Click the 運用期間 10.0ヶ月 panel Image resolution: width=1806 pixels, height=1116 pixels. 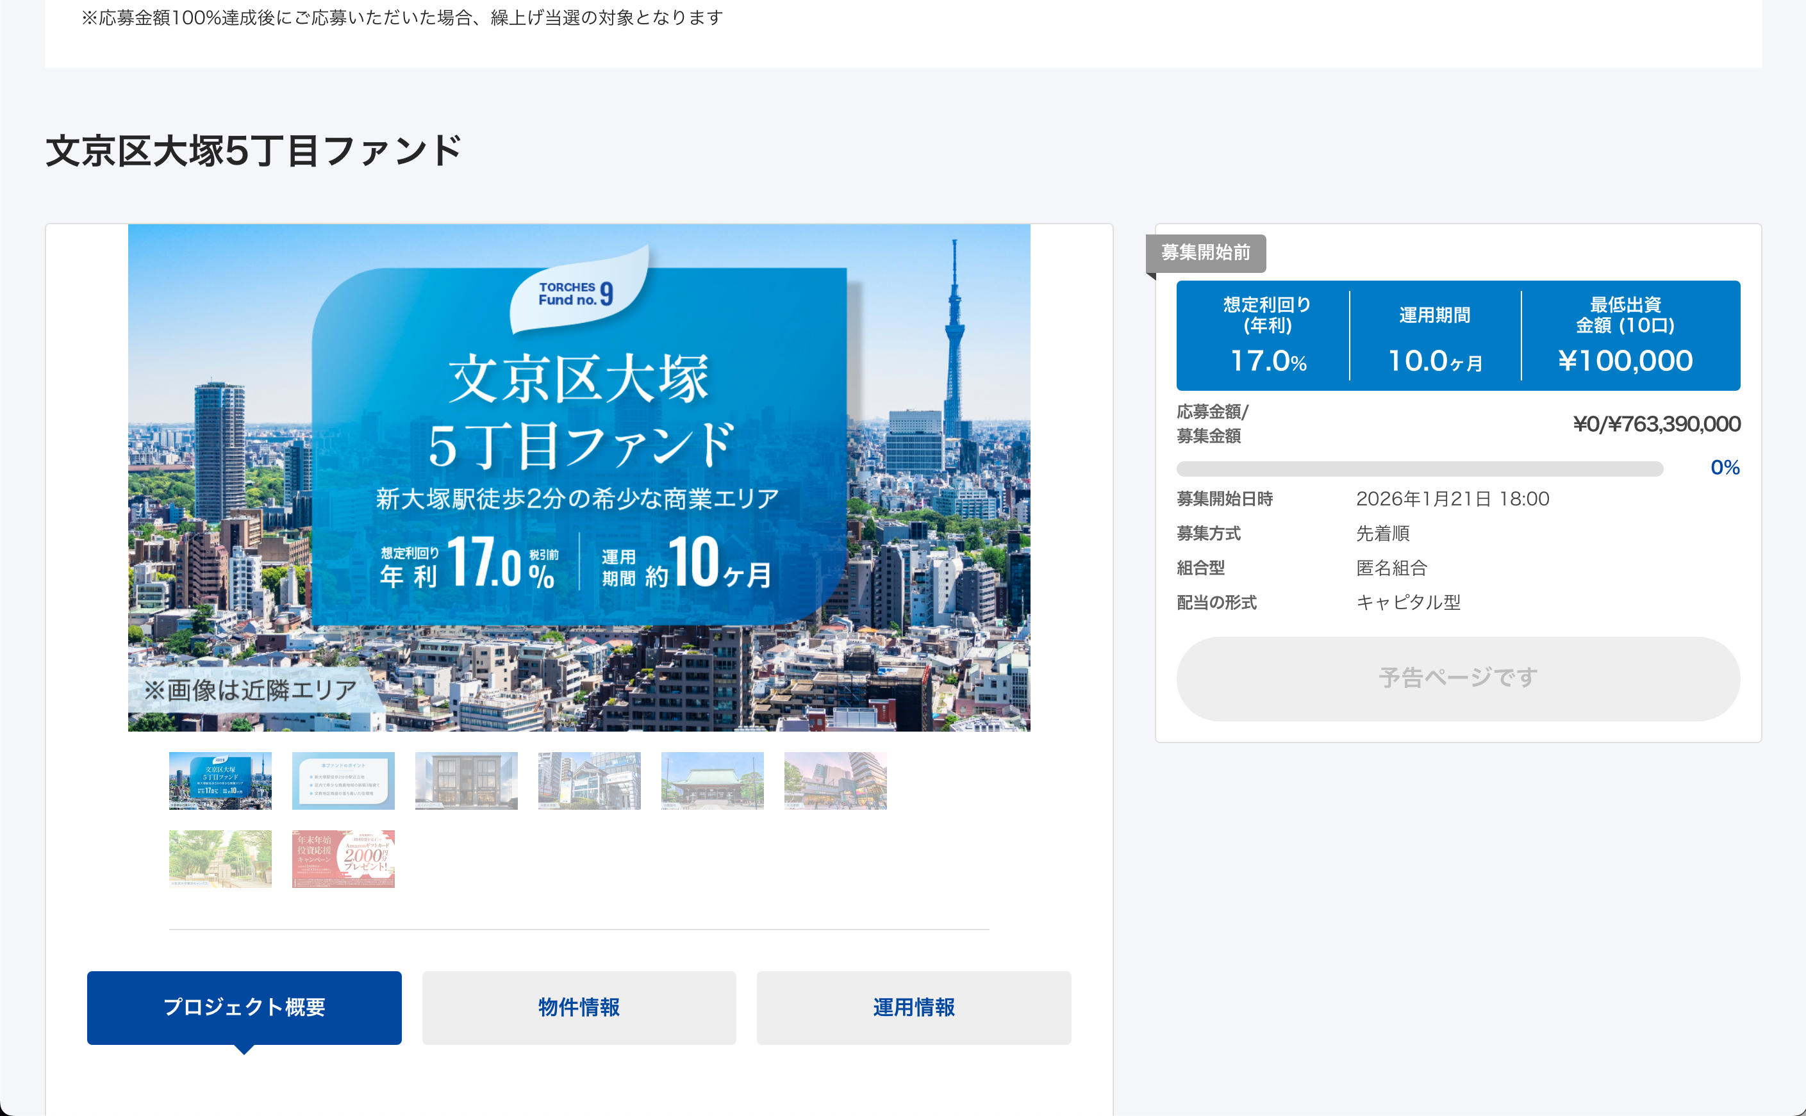(1435, 335)
